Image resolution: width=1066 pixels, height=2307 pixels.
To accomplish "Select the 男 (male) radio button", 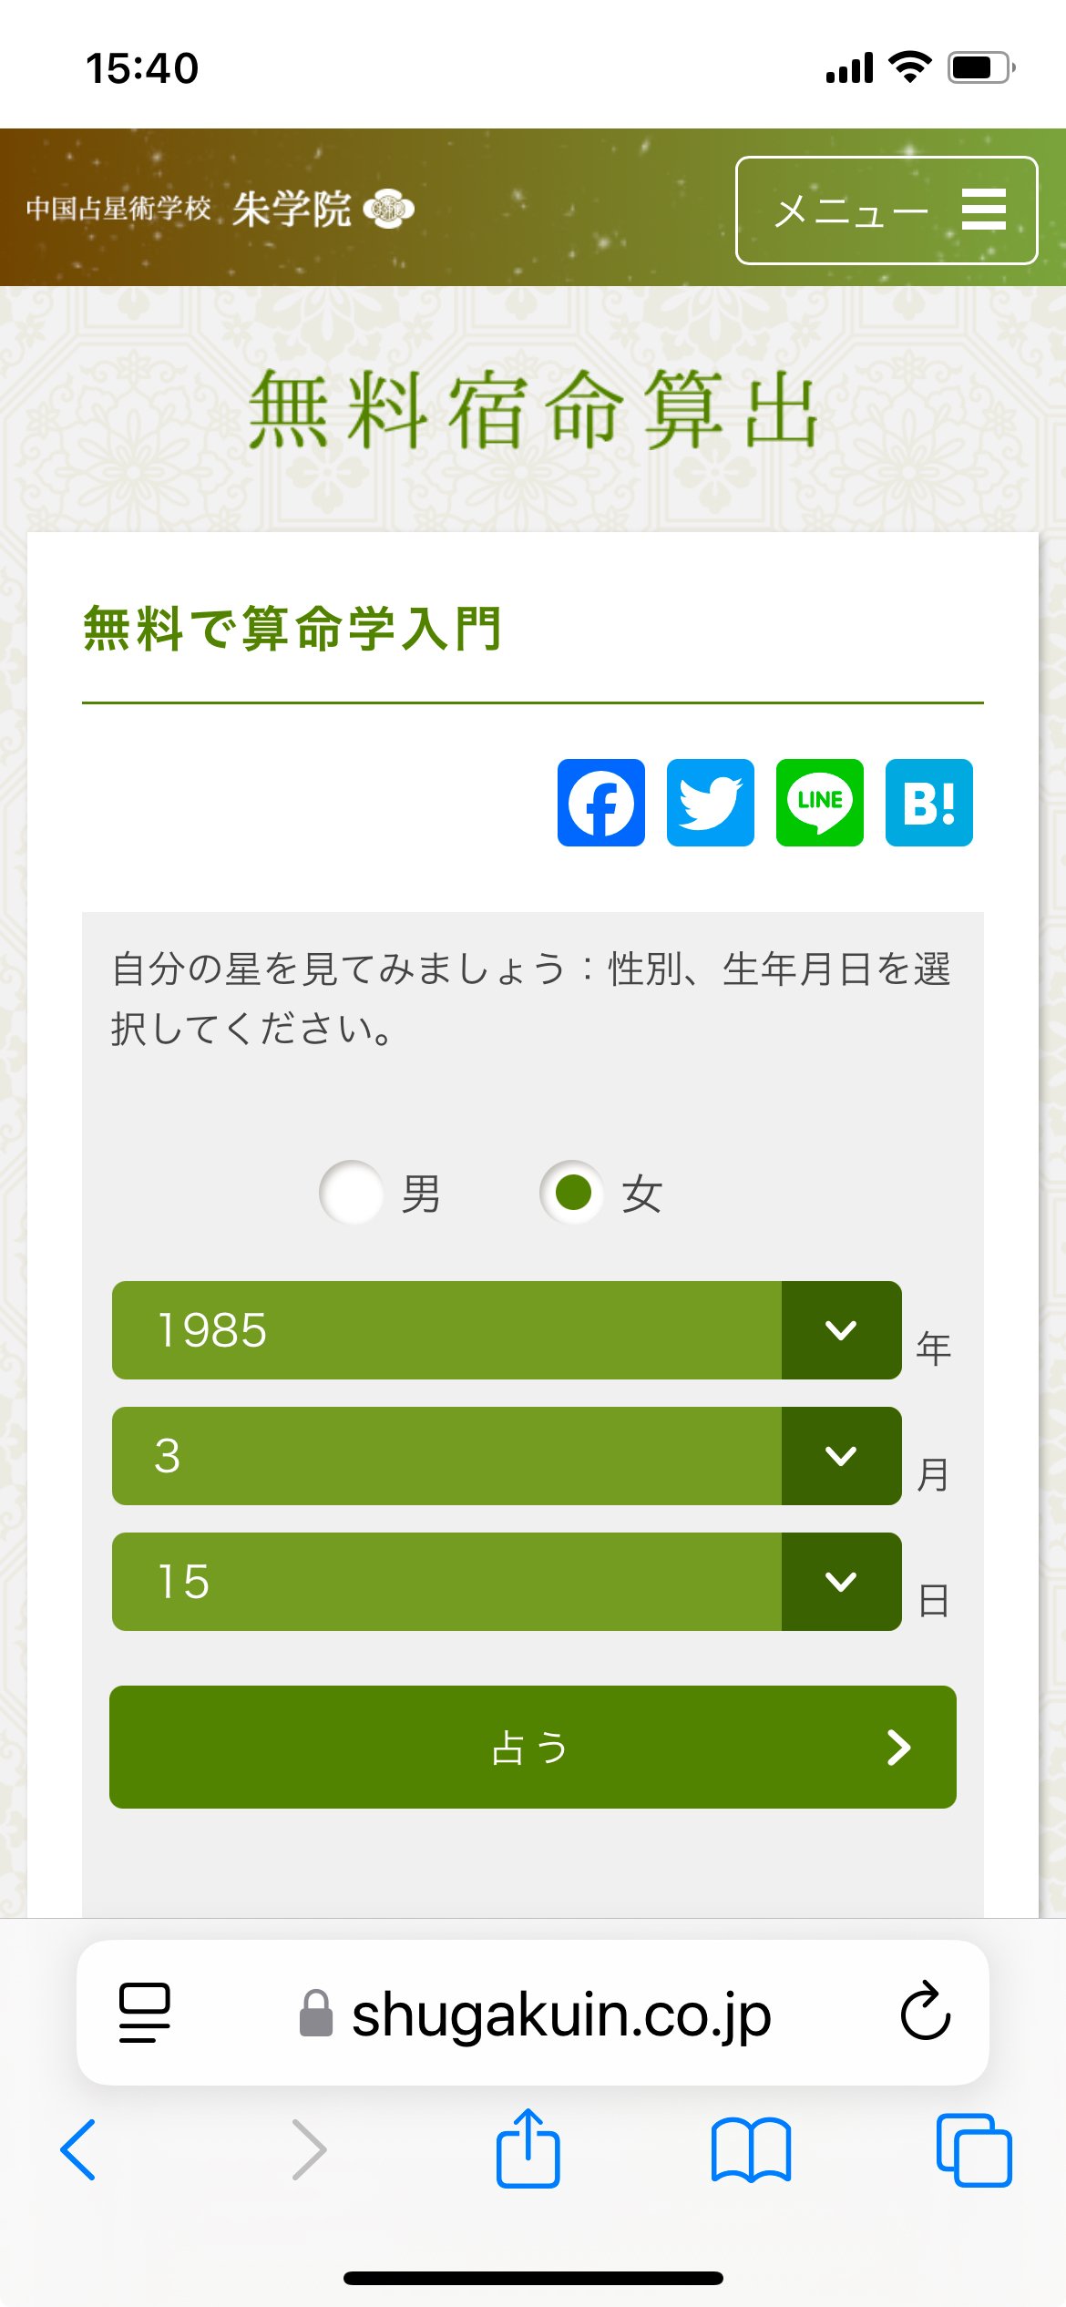I will [351, 1192].
